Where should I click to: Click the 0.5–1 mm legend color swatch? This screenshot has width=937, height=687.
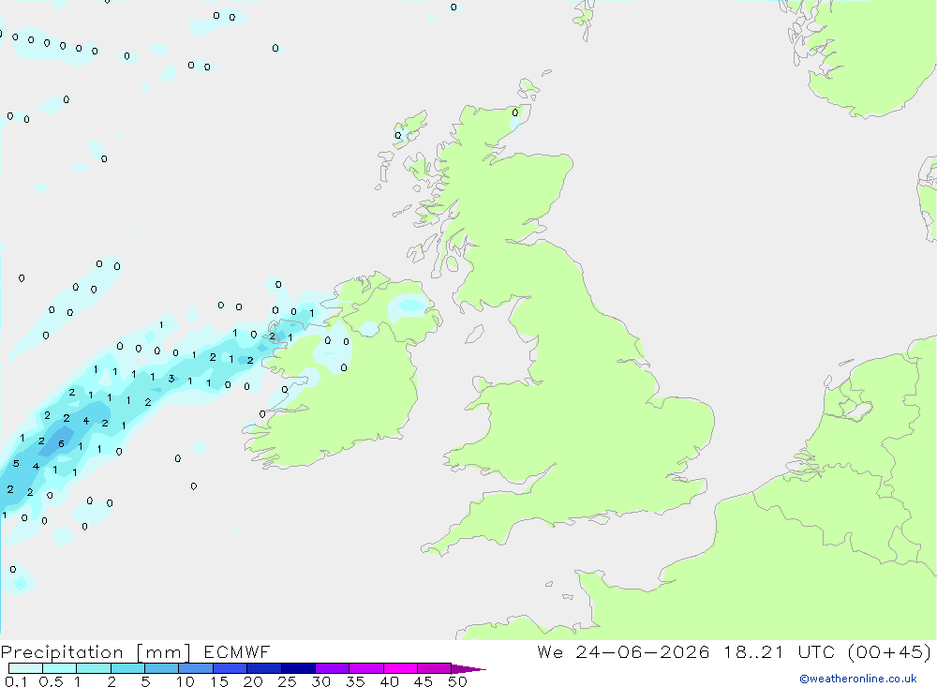point(59,668)
